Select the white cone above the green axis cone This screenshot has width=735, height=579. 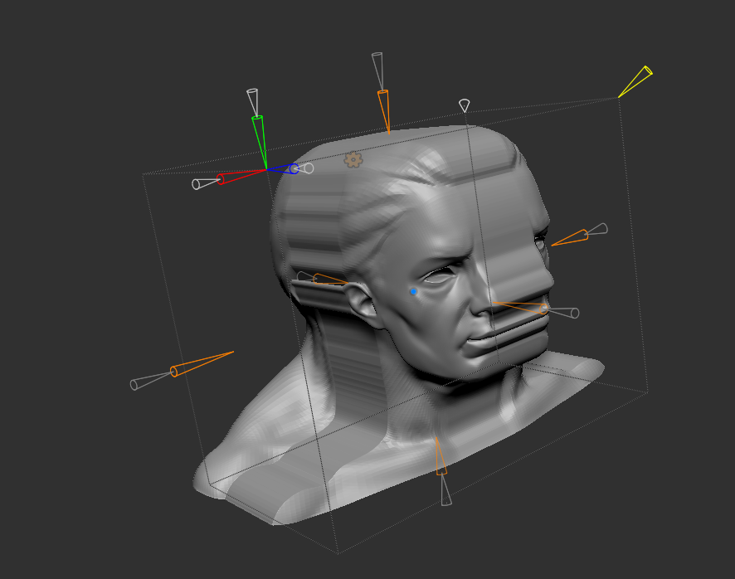(253, 102)
